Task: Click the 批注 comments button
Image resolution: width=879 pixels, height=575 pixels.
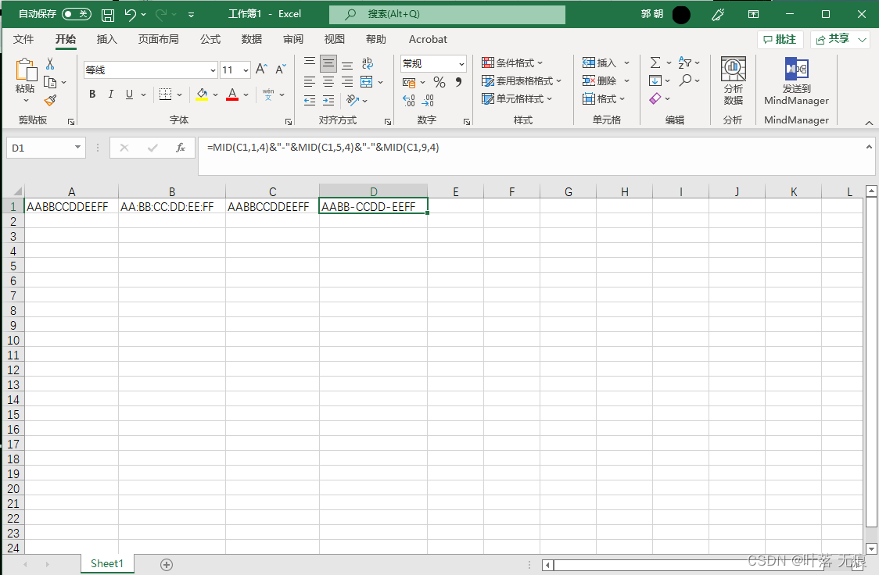Action: coord(780,39)
